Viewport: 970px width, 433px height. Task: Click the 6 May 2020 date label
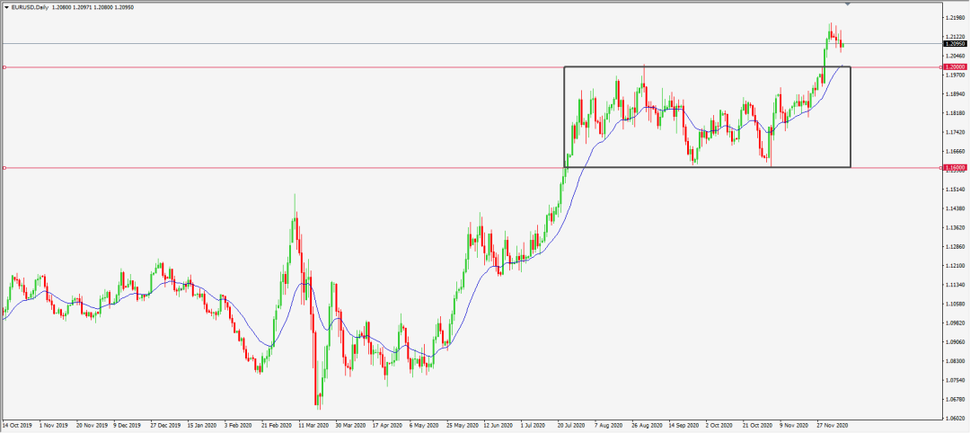click(422, 426)
